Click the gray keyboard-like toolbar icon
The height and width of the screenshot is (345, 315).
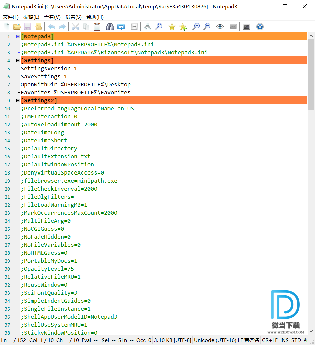(x=233, y=27)
